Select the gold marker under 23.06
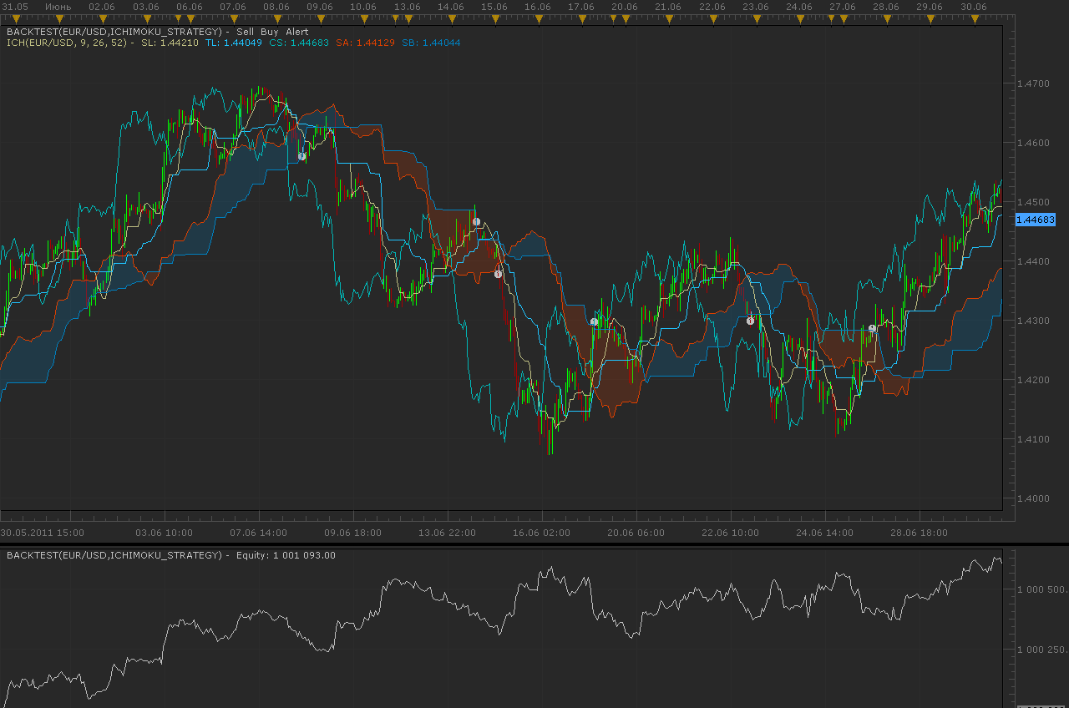 click(756, 18)
